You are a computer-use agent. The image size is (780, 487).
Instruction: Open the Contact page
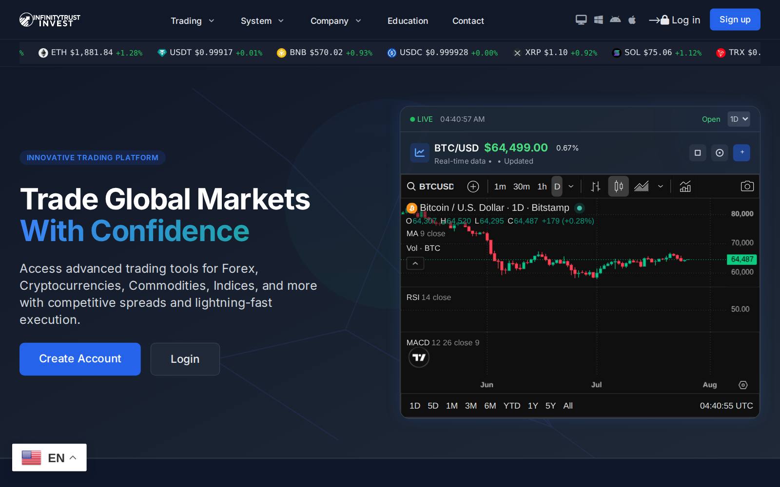(x=468, y=21)
